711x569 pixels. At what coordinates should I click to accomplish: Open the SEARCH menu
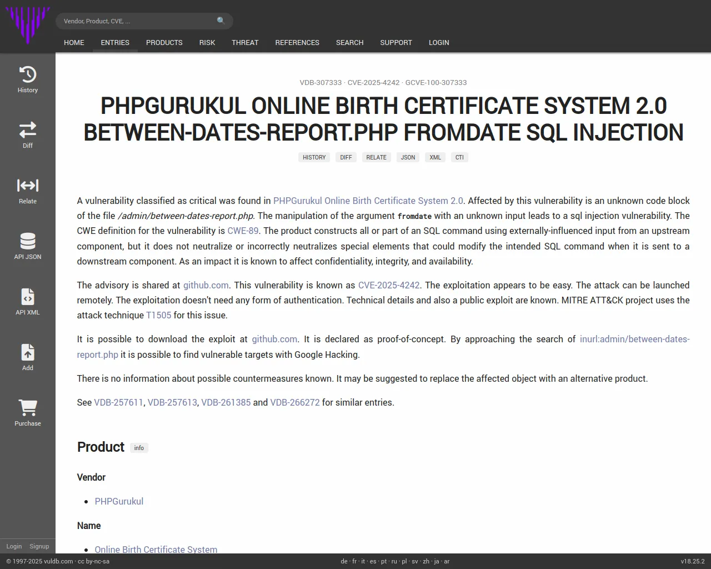[349, 42]
